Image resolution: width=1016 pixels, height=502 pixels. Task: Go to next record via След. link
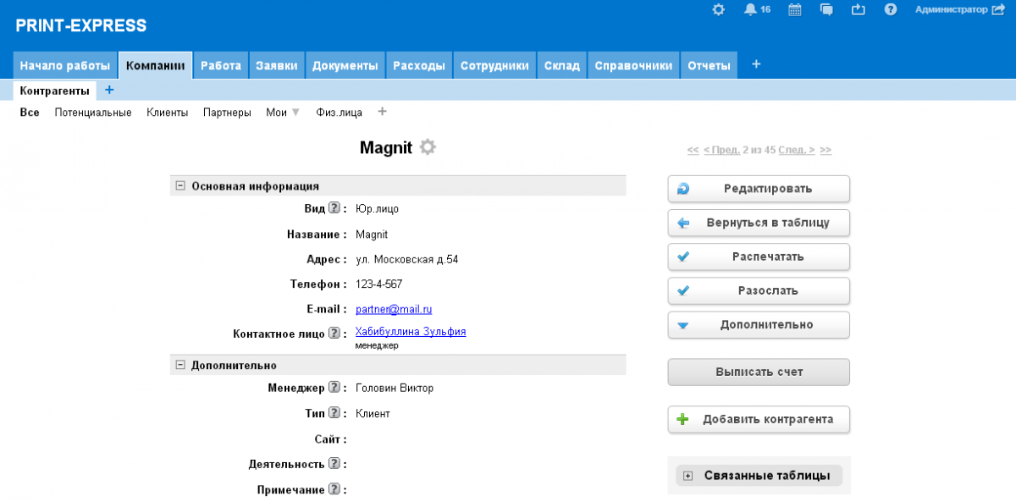(796, 150)
